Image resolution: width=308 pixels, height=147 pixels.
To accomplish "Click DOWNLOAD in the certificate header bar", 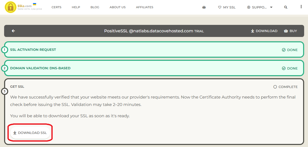I will (x=264, y=31).
